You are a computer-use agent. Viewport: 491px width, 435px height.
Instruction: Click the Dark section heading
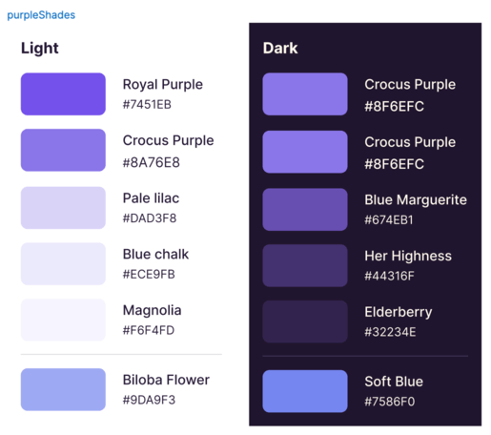coord(280,49)
